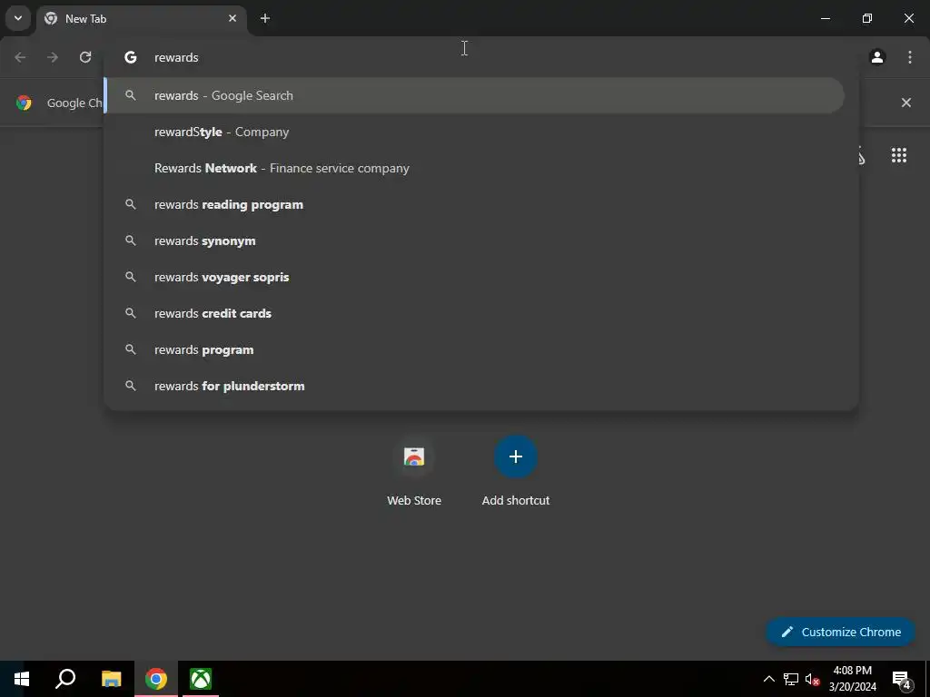This screenshot has width=930, height=697.
Task: Open the Windows Start menu
Action: coord(22,679)
